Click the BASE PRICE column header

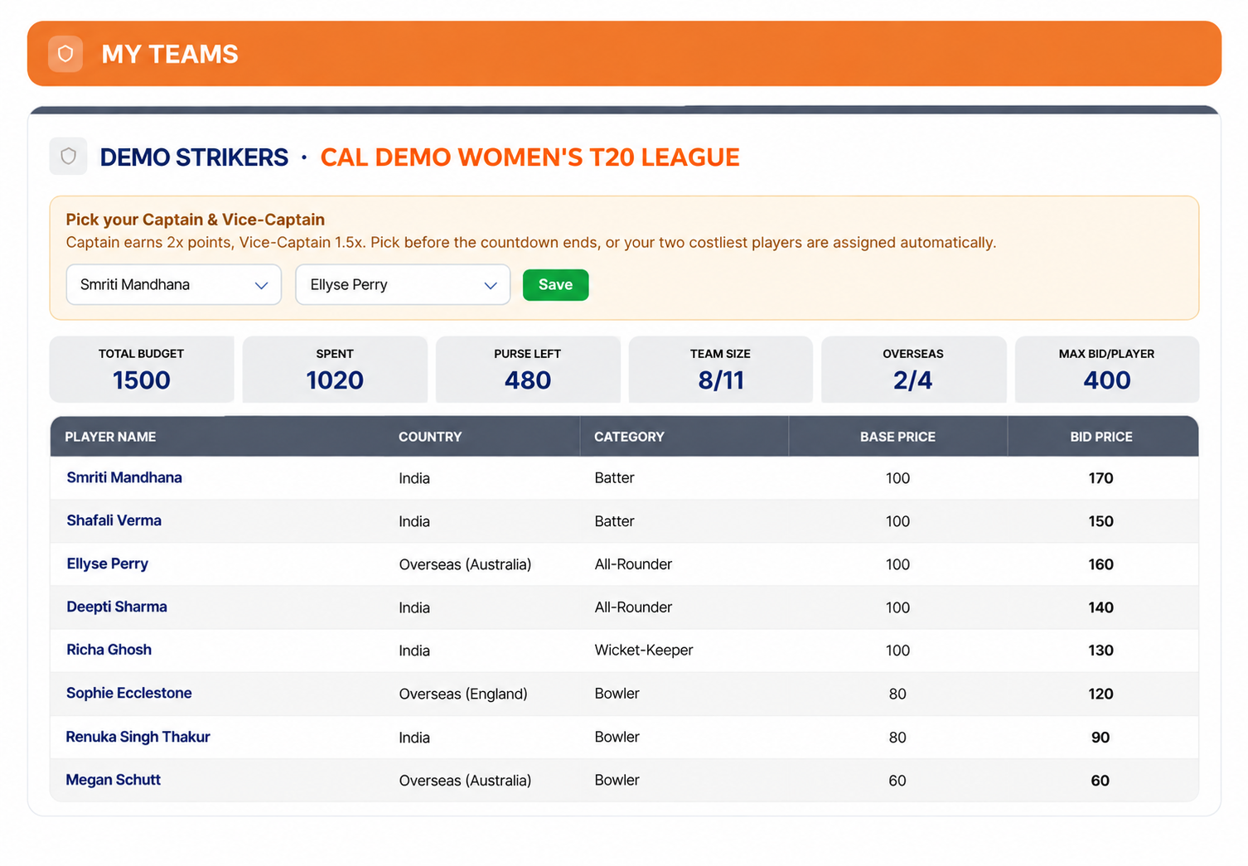point(897,437)
